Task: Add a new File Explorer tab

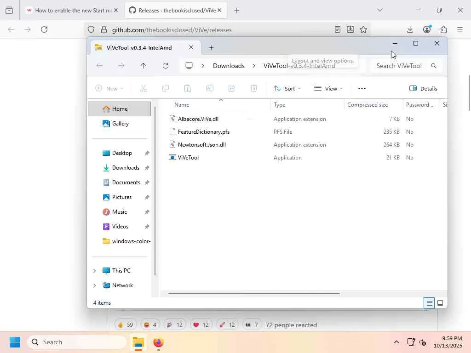Action: click(x=211, y=48)
